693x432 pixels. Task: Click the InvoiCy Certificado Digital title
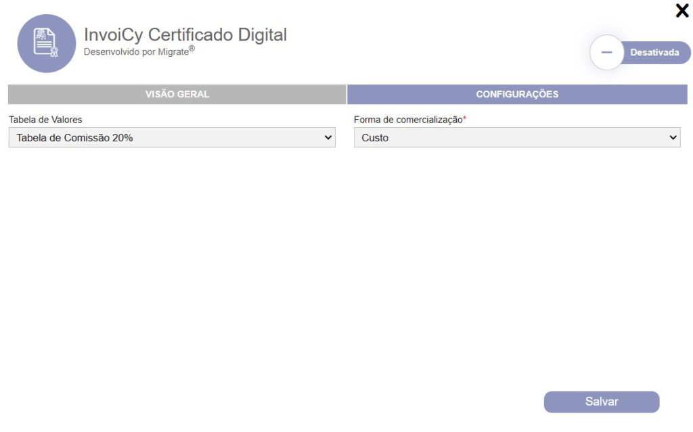click(185, 34)
